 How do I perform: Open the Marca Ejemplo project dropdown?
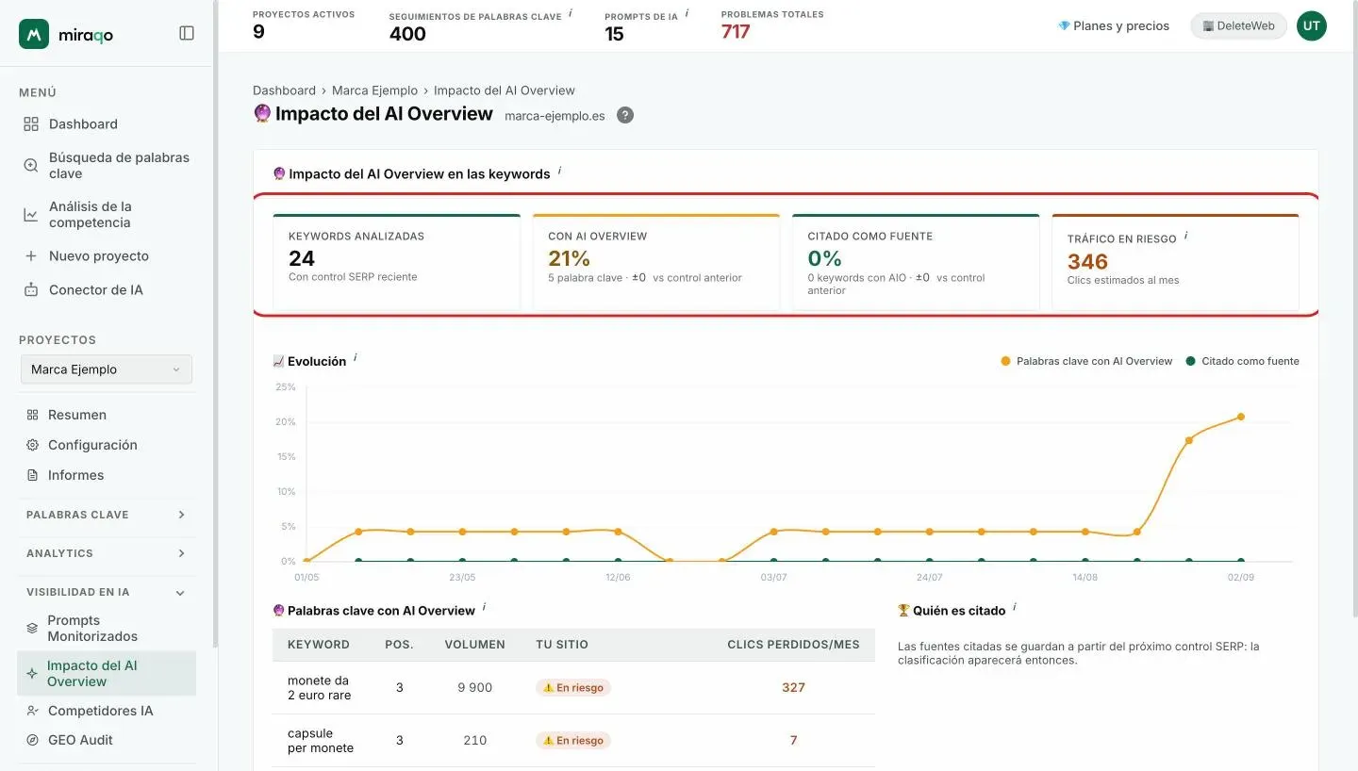coord(107,369)
